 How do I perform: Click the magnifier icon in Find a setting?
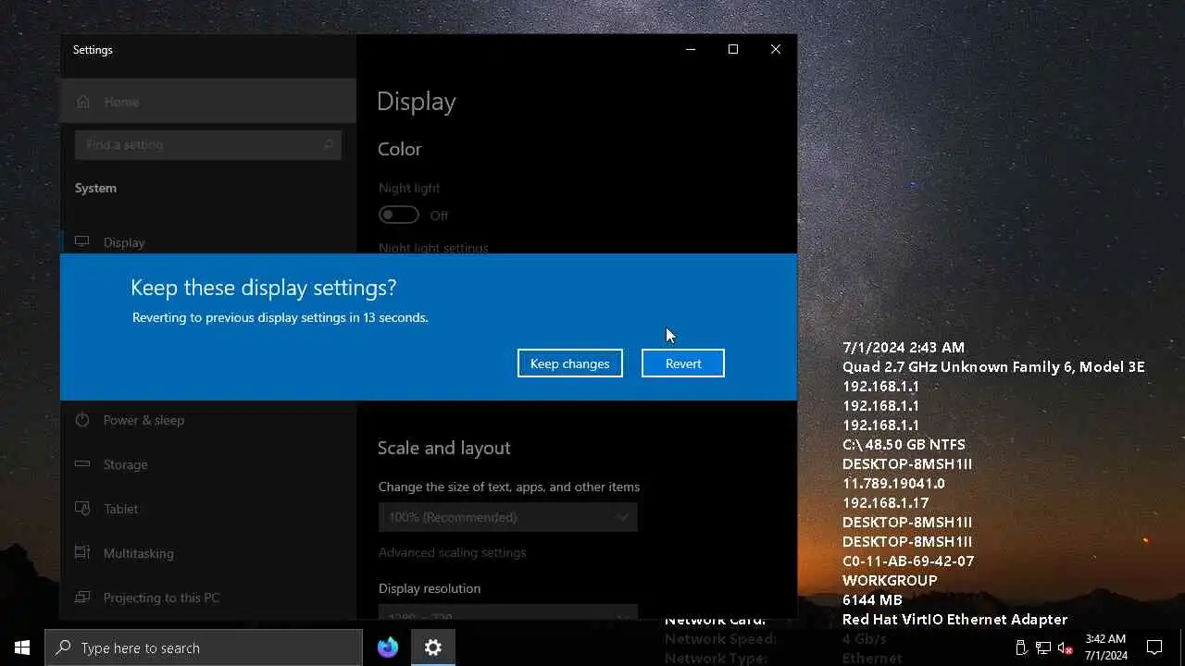coord(328,145)
